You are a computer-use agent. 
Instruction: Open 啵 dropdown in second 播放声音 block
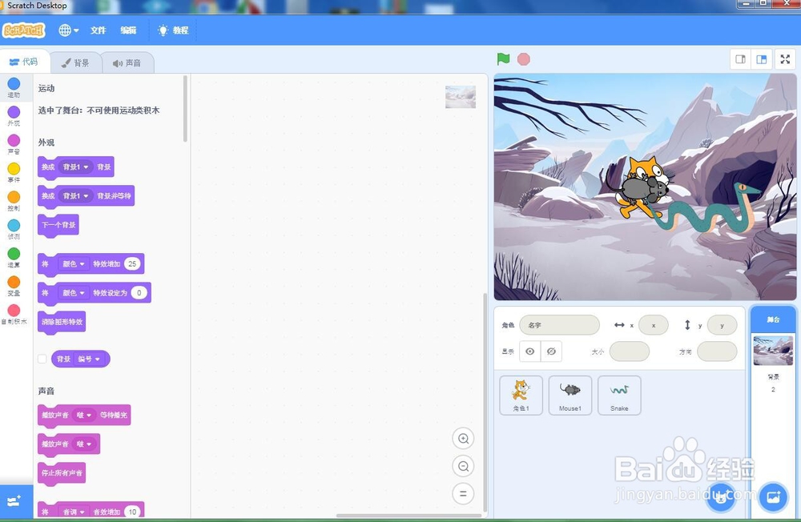coord(84,444)
